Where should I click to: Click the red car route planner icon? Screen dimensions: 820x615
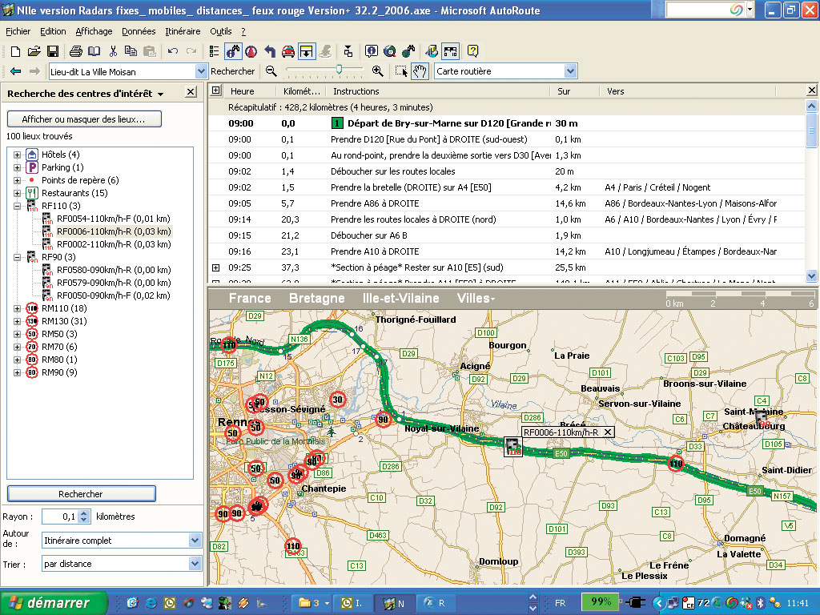click(x=287, y=51)
